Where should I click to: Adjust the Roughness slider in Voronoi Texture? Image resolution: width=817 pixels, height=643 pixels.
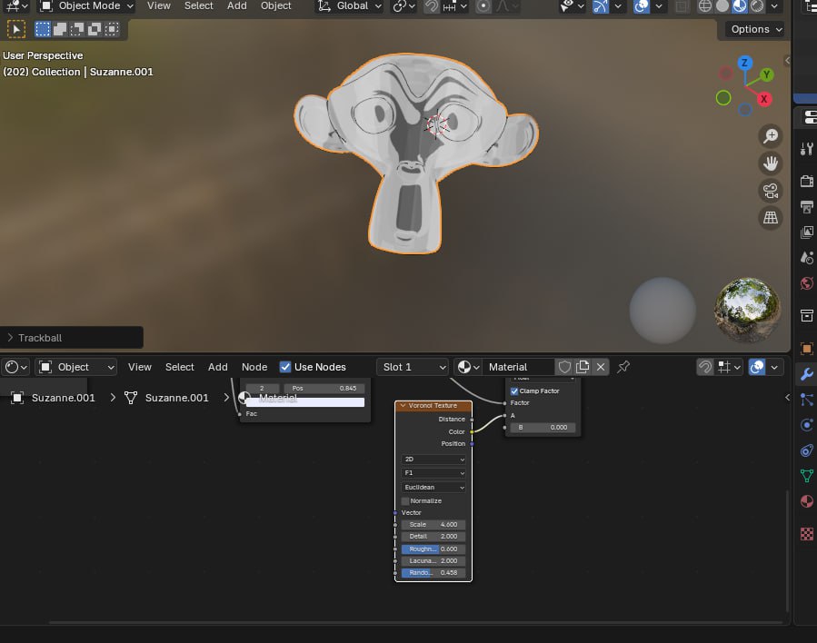433,549
